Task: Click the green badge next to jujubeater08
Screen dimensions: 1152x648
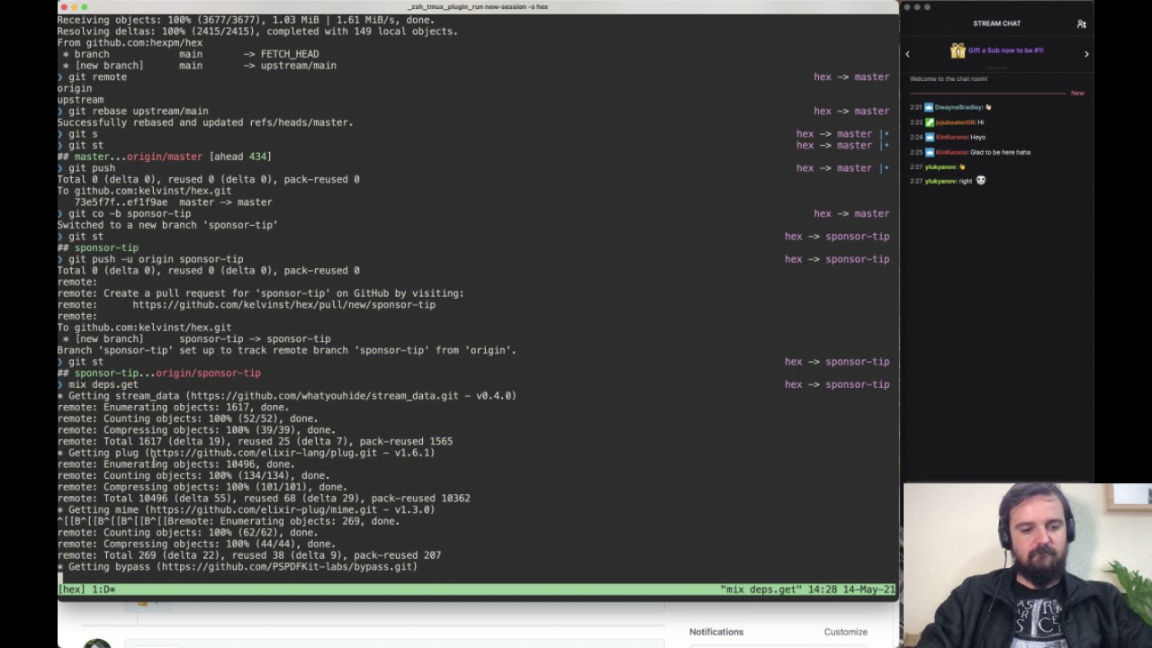Action: pos(929,122)
